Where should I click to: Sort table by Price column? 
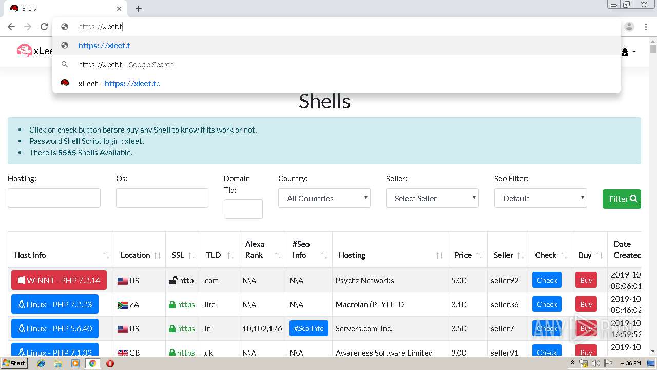(468, 250)
